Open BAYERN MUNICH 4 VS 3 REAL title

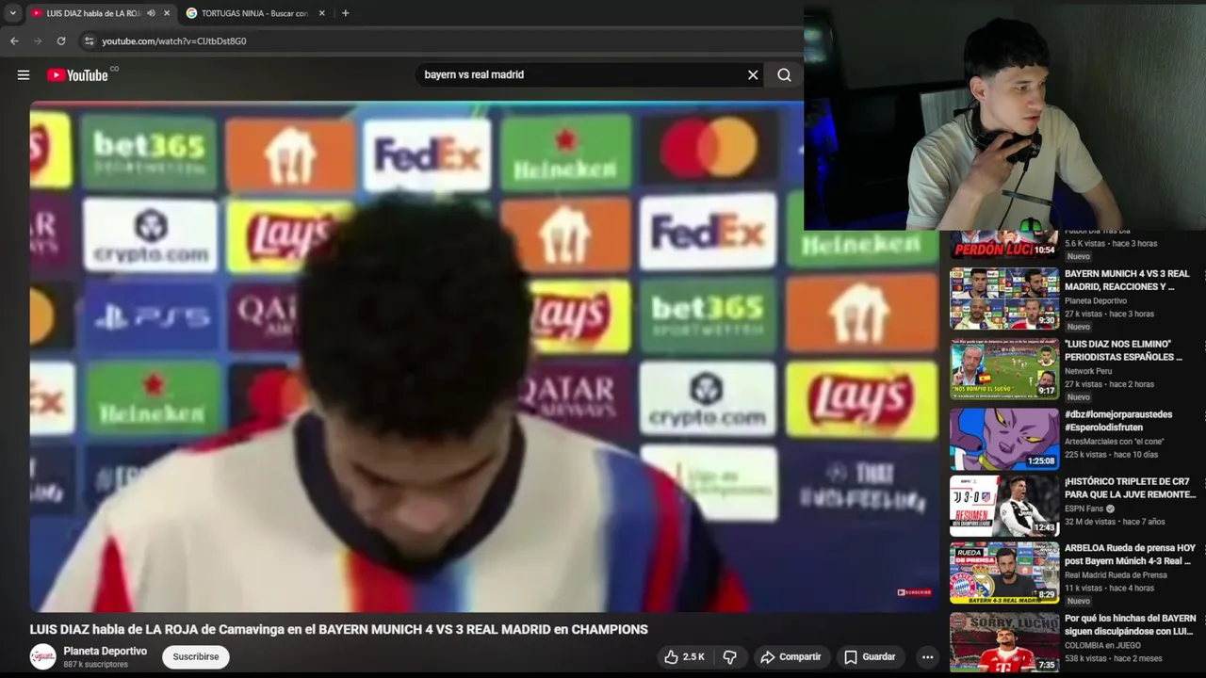point(1127,280)
